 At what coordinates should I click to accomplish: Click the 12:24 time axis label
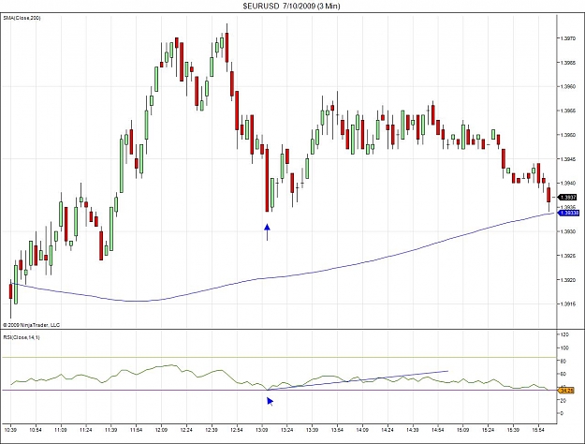coord(186,430)
